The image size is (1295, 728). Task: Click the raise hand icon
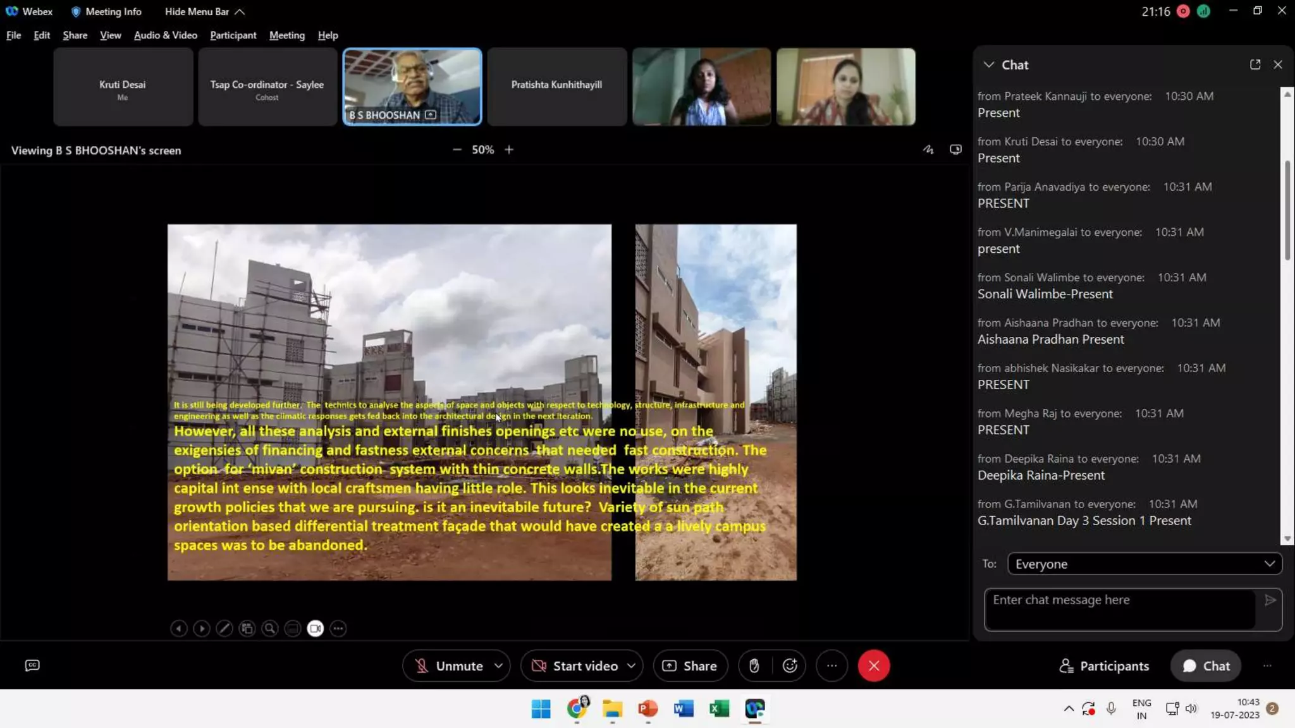coord(754,665)
